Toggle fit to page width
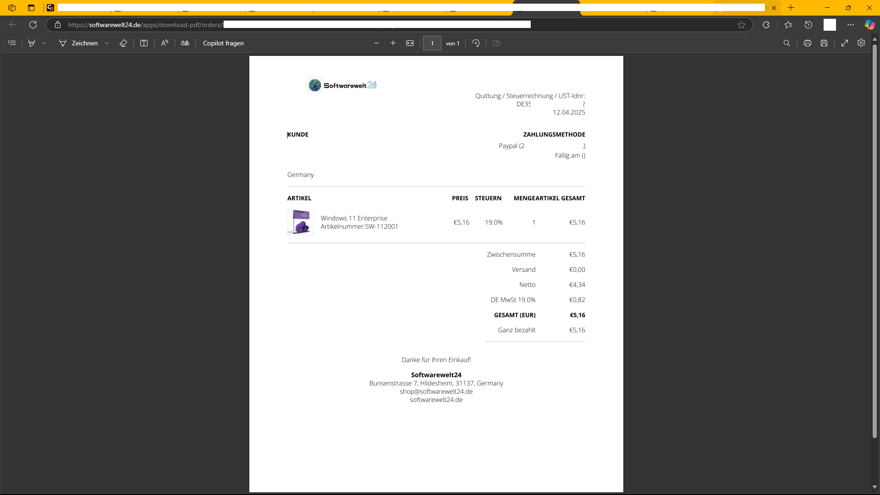This screenshot has width=880, height=495. click(410, 43)
